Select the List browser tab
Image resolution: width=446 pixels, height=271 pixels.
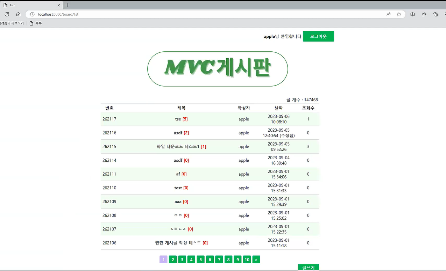coord(32,5)
